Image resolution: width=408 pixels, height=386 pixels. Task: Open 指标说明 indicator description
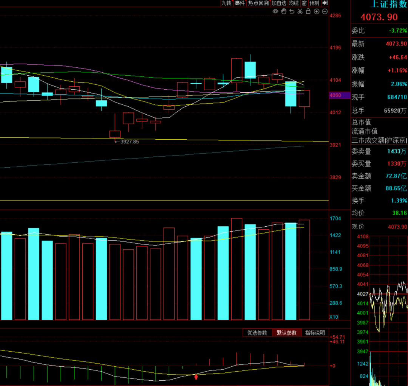tap(315, 333)
